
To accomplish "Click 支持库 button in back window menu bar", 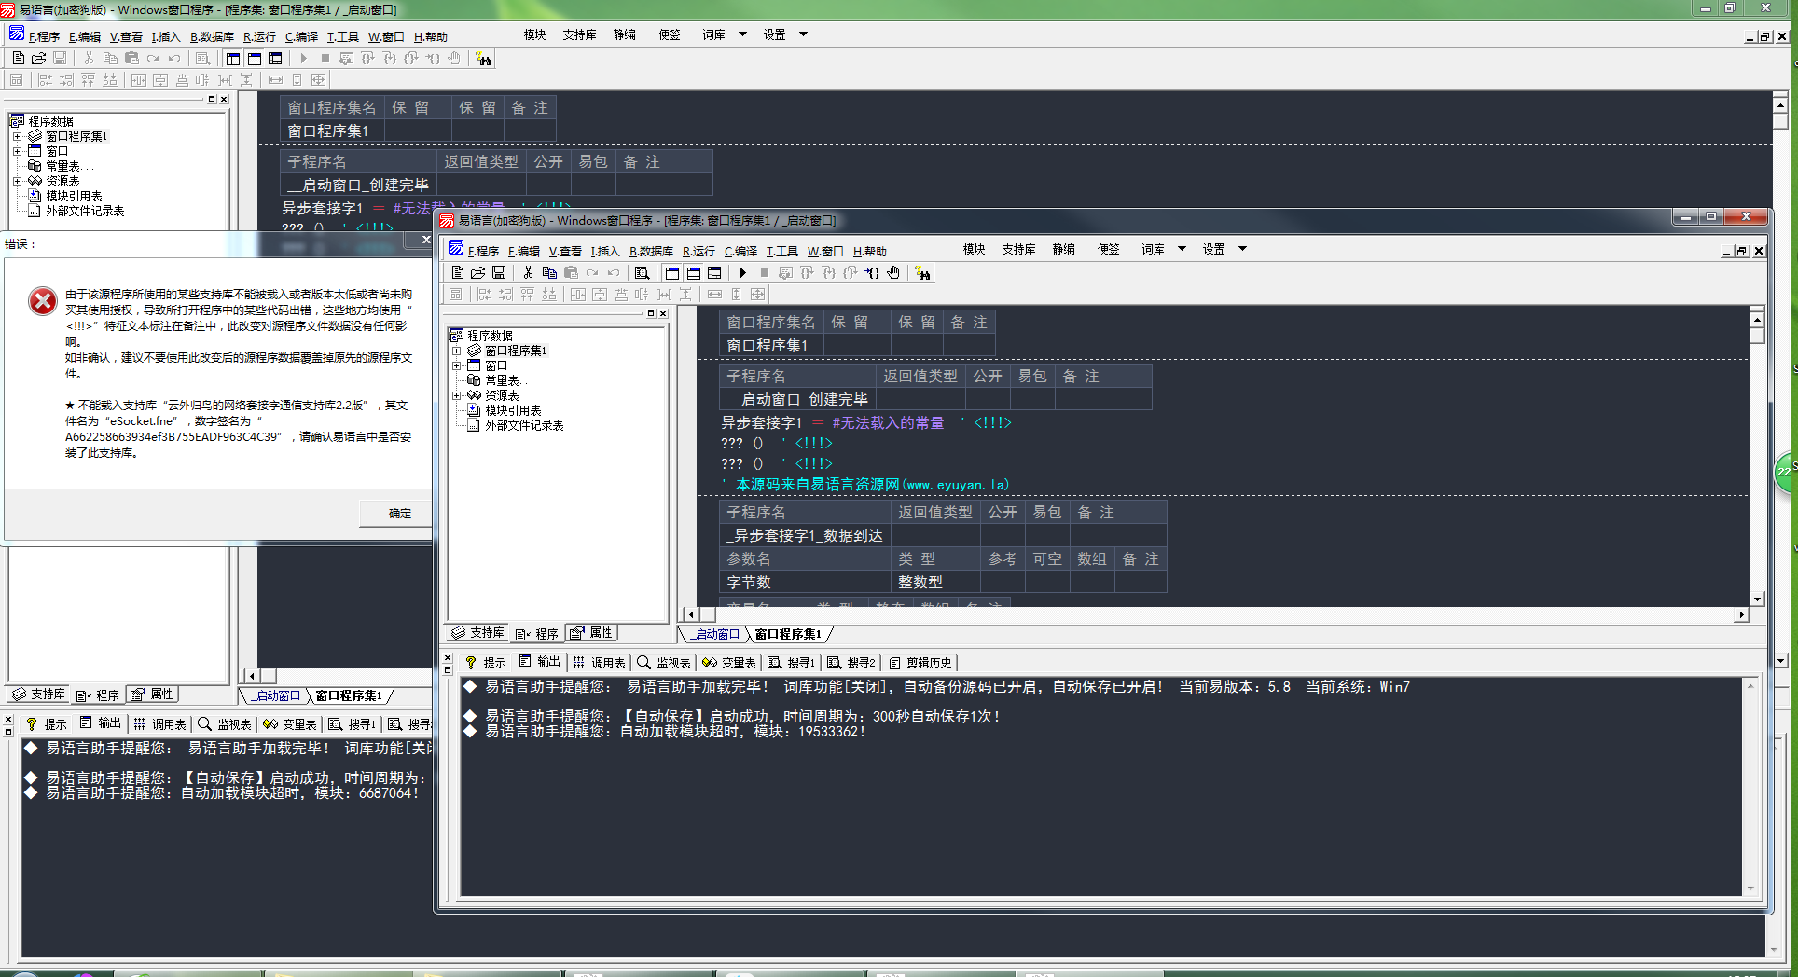I will 579,34.
